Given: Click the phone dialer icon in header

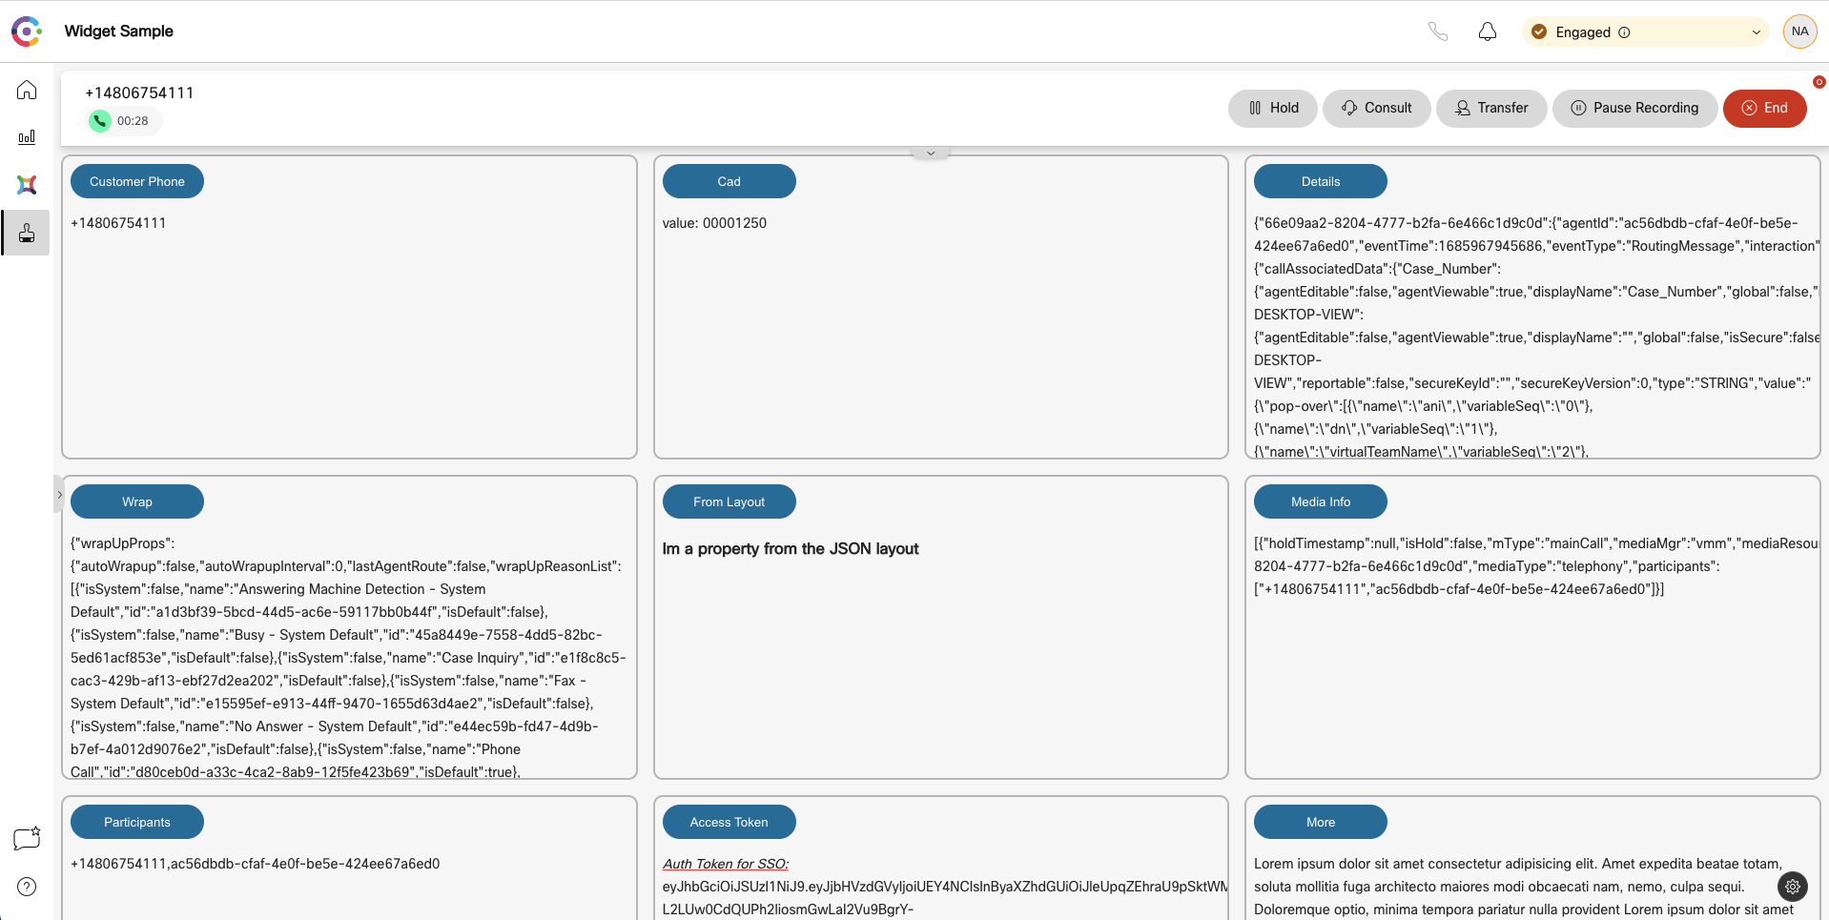Looking at the screenshot, I should [1438, 32].
